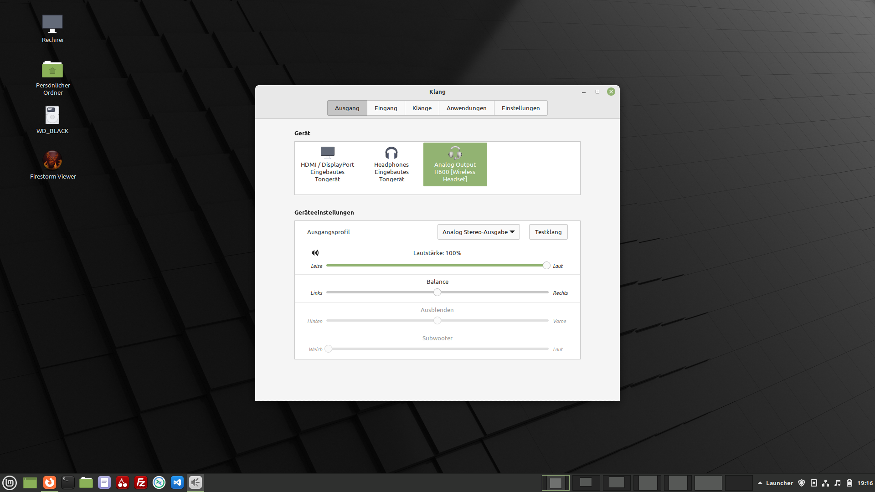
Task: Click the Lautstärke volume slider knob
Action: tap(546, 265)
